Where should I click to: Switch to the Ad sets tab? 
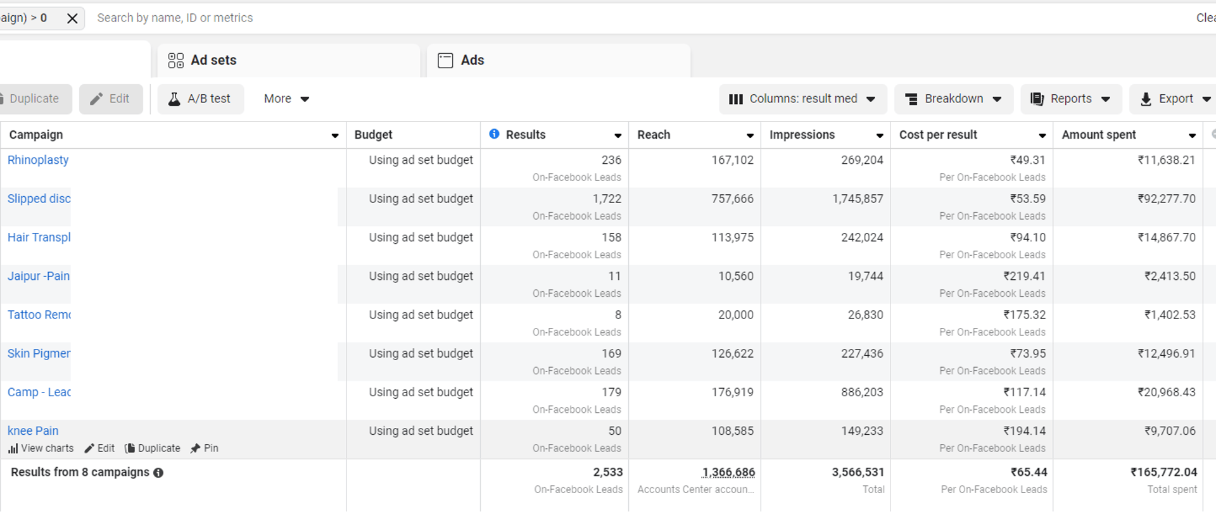214,60
